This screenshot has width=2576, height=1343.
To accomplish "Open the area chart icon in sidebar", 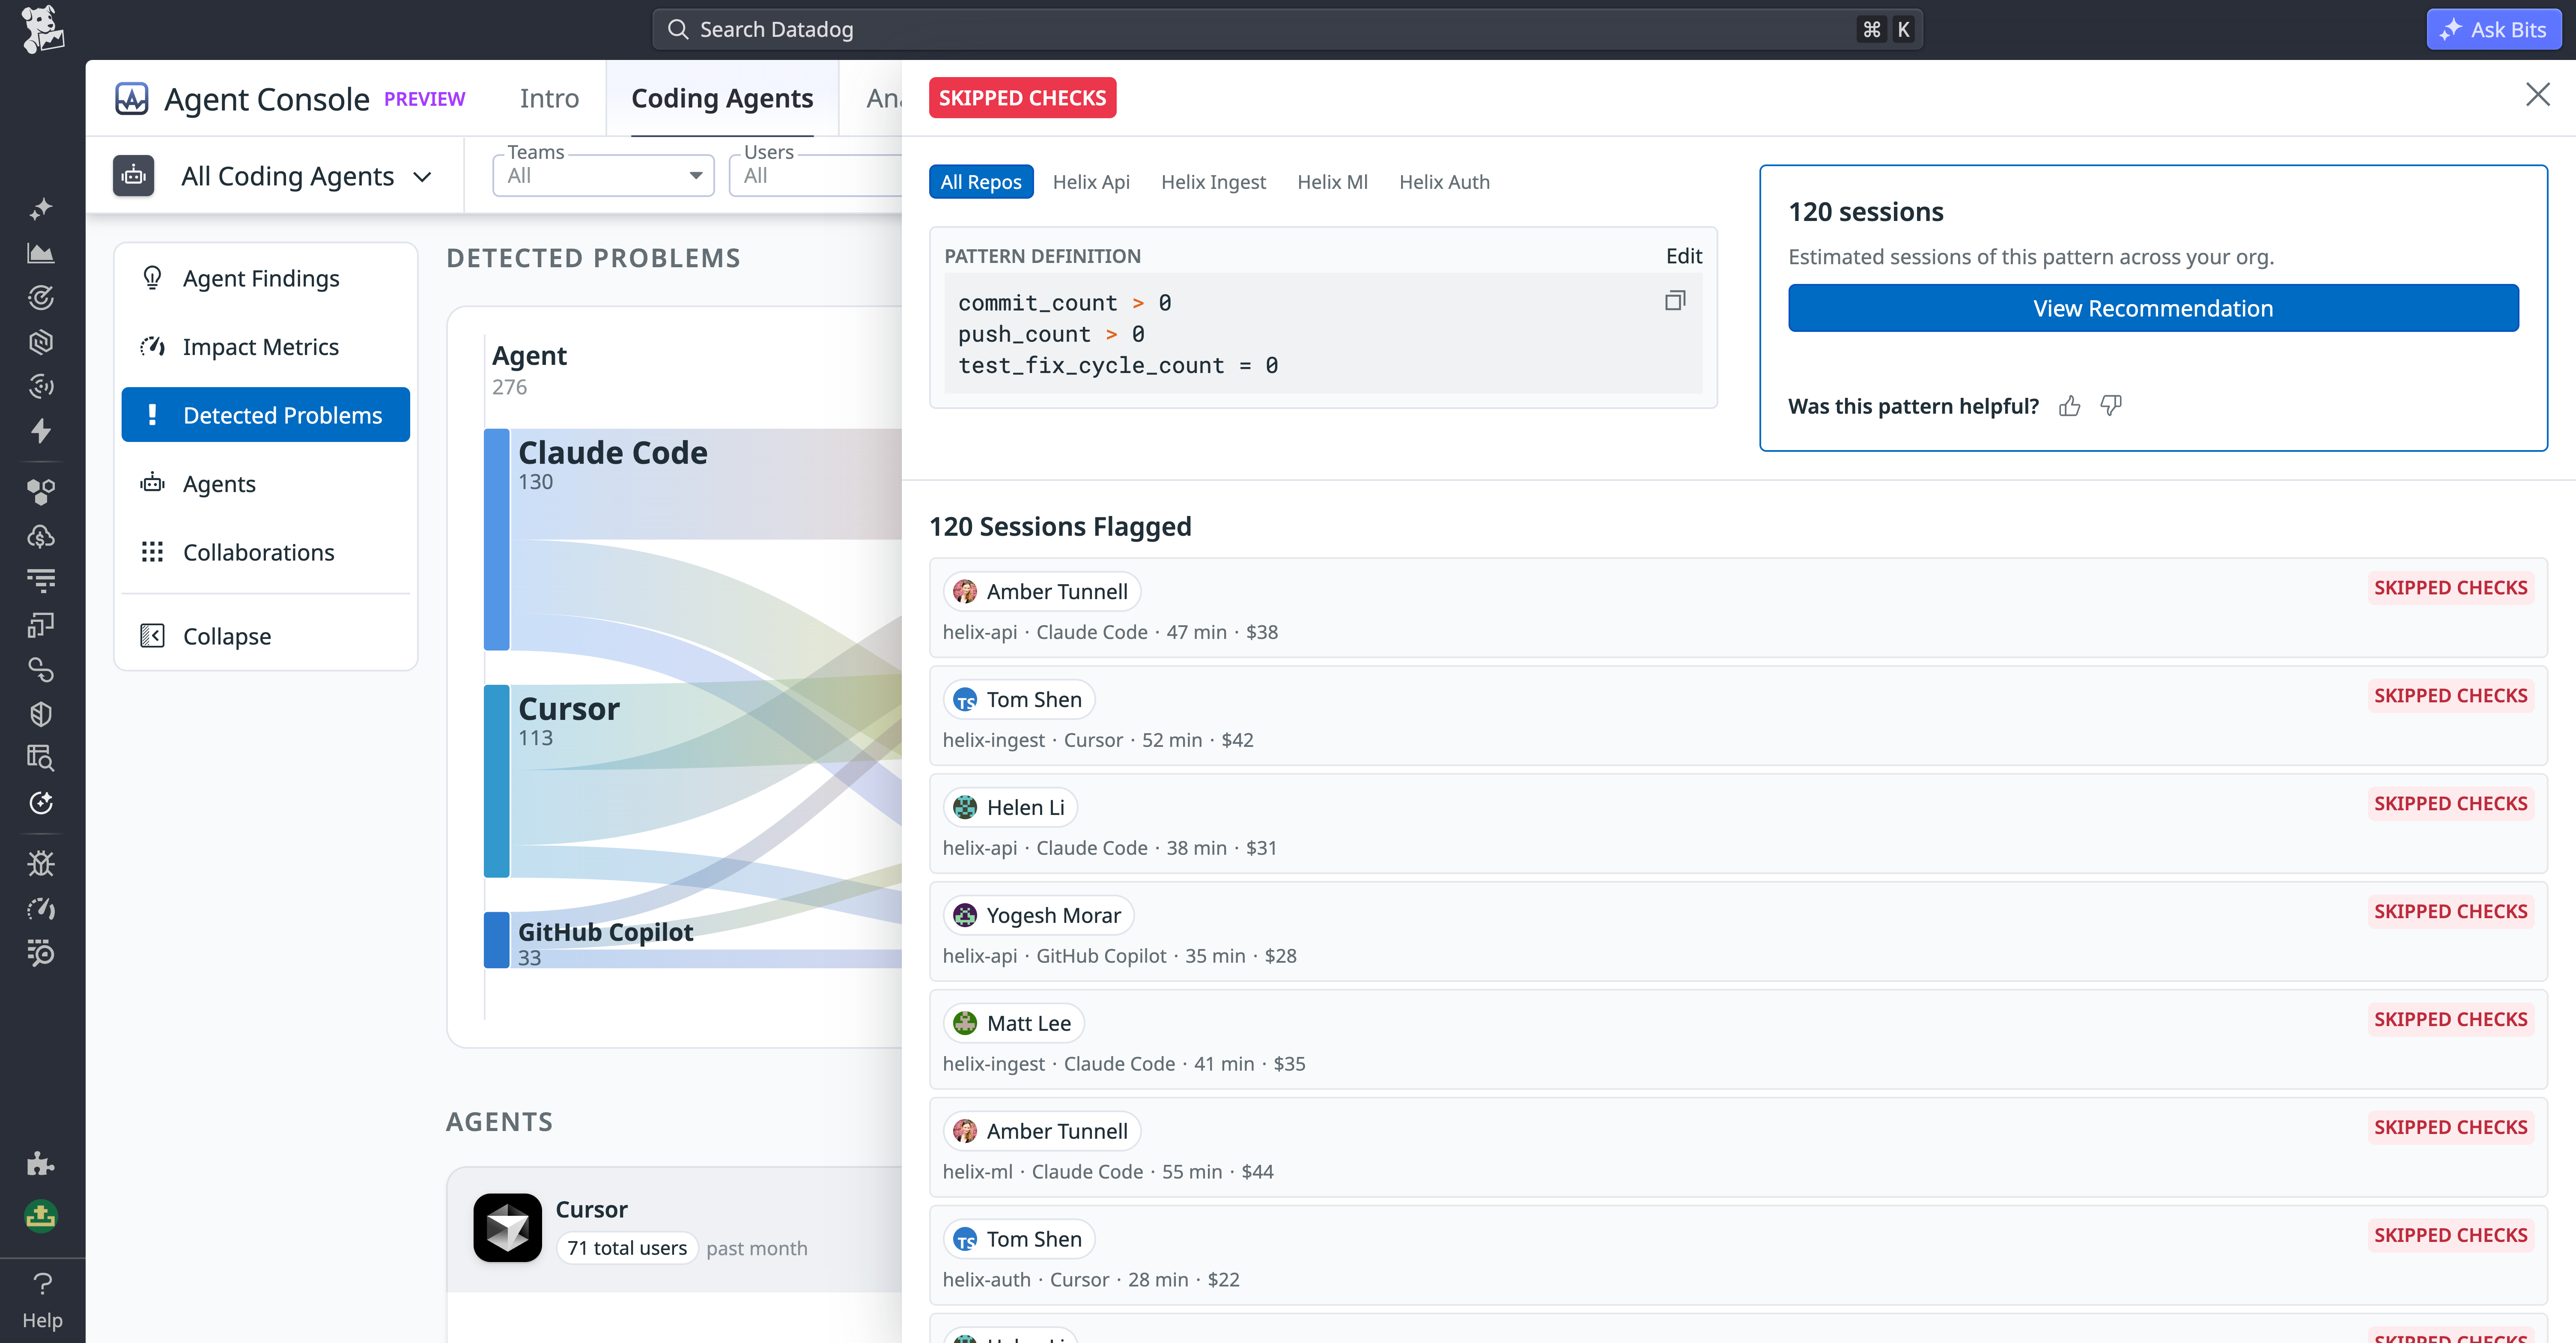I will 41,253.
